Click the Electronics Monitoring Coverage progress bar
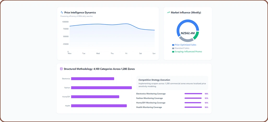 click(193, 94)
